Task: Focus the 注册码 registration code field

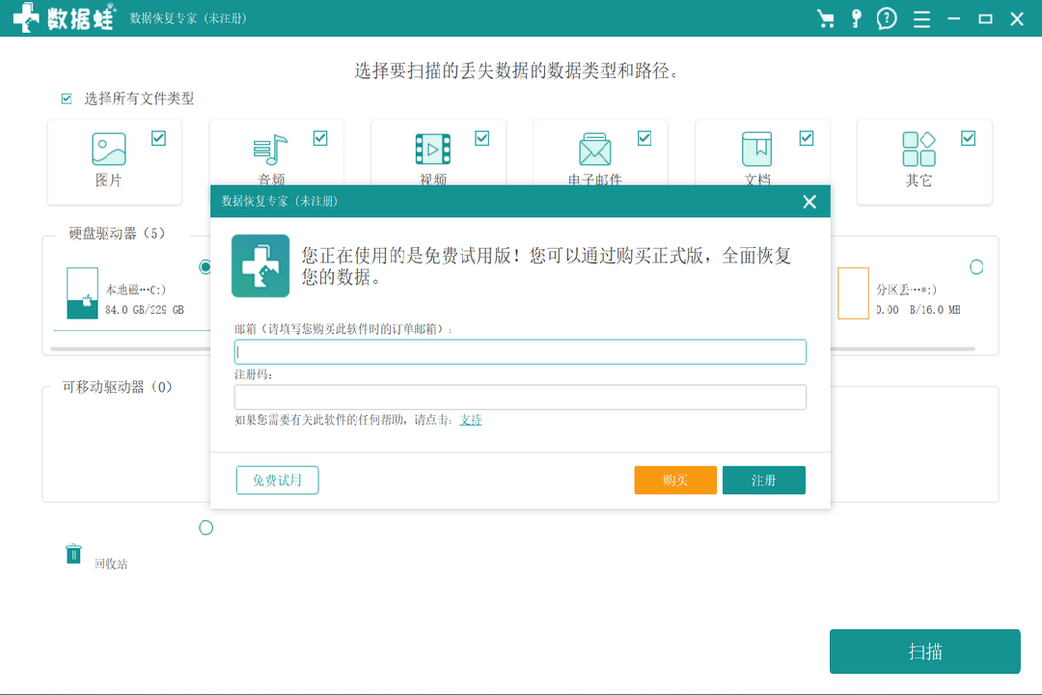Action: [x=520, y=397]
